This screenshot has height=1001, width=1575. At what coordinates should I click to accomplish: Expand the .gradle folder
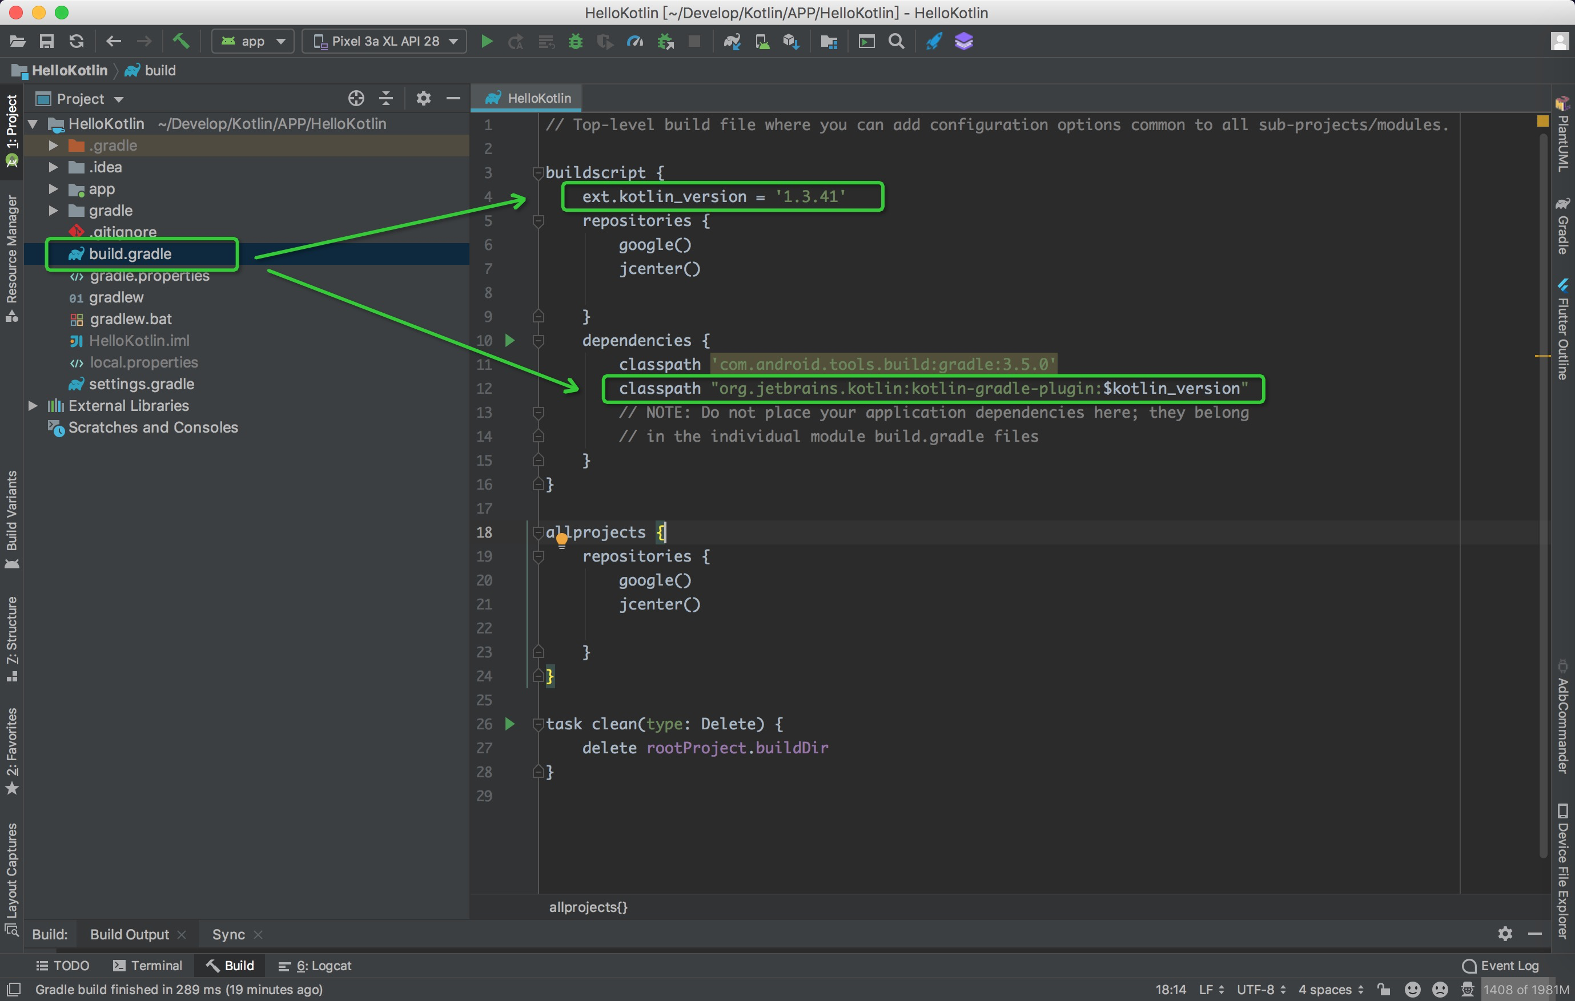pyautogui.click(x=54, y=145)
